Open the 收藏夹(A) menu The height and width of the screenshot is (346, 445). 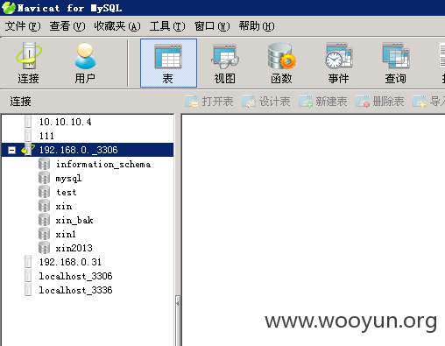click(x=117, y=26)
